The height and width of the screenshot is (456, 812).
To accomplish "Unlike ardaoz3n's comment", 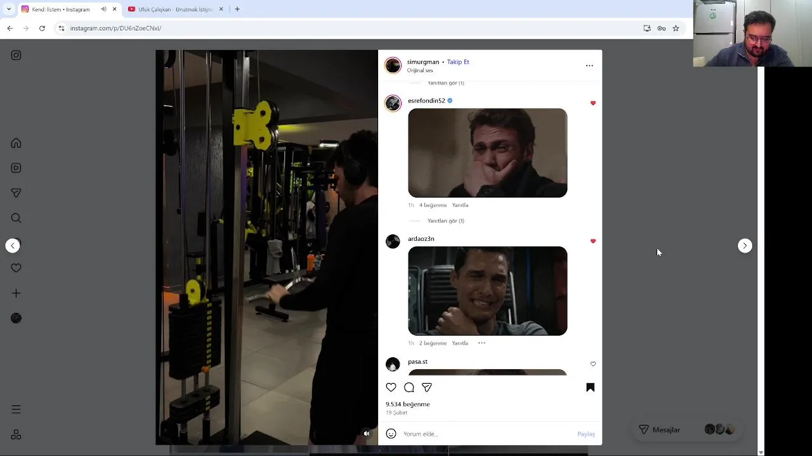I will tap(593, 241).
